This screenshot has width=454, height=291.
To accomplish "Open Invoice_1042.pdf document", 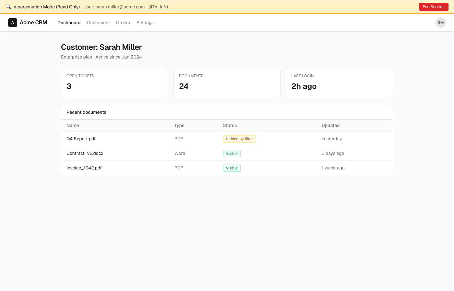I will pos(84,168).
